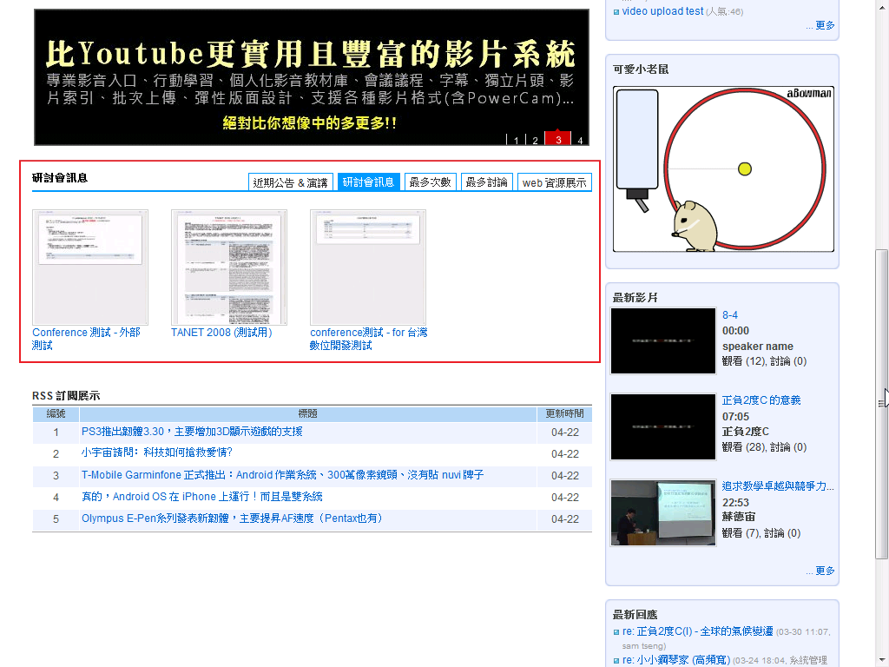Go to banner slide 4

tap(580, 140)
